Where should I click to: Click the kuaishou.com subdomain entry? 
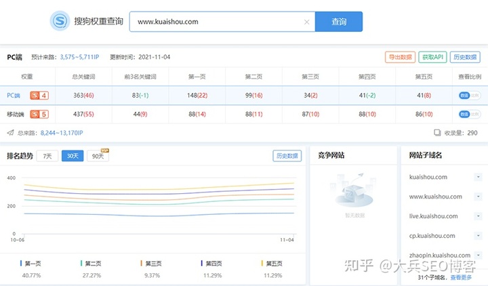click(x=428, y=177)
